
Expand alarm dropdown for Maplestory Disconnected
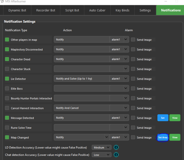click(x=126, y=49)
